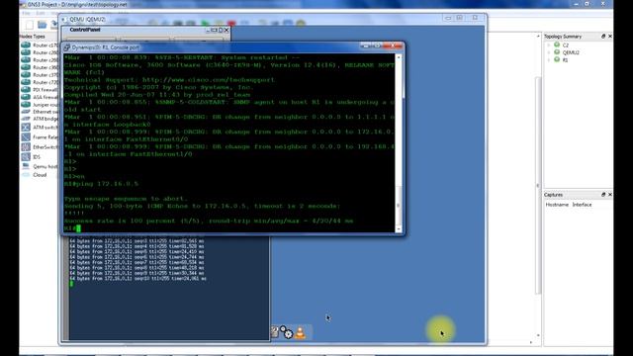Select the PIX firewall node icon

click(26, 90)
